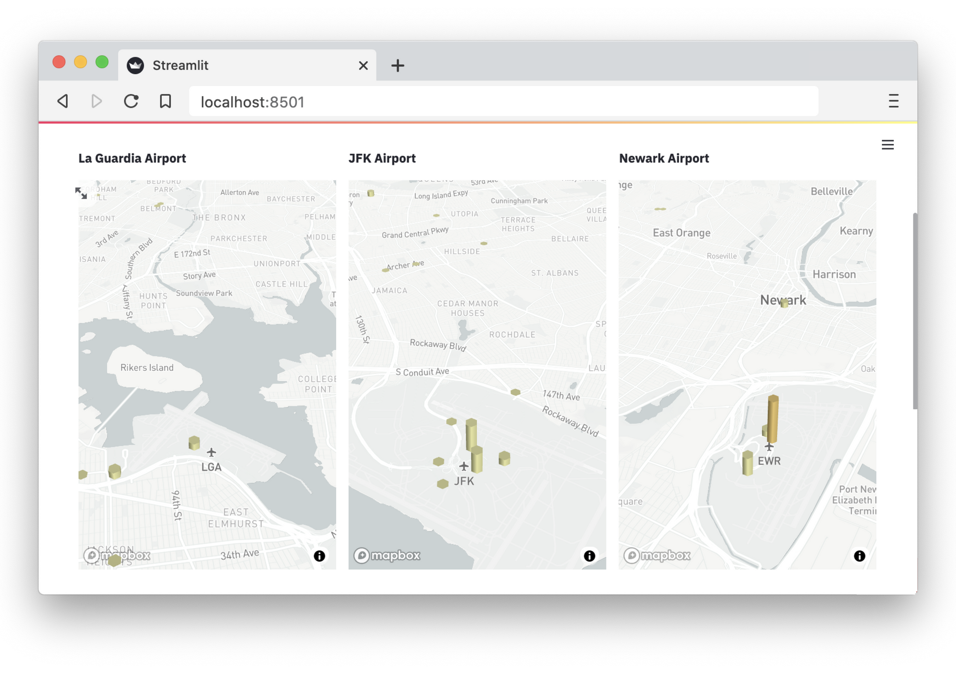
Task: Click the browser back arrow
Action: [x=63, y=101]
